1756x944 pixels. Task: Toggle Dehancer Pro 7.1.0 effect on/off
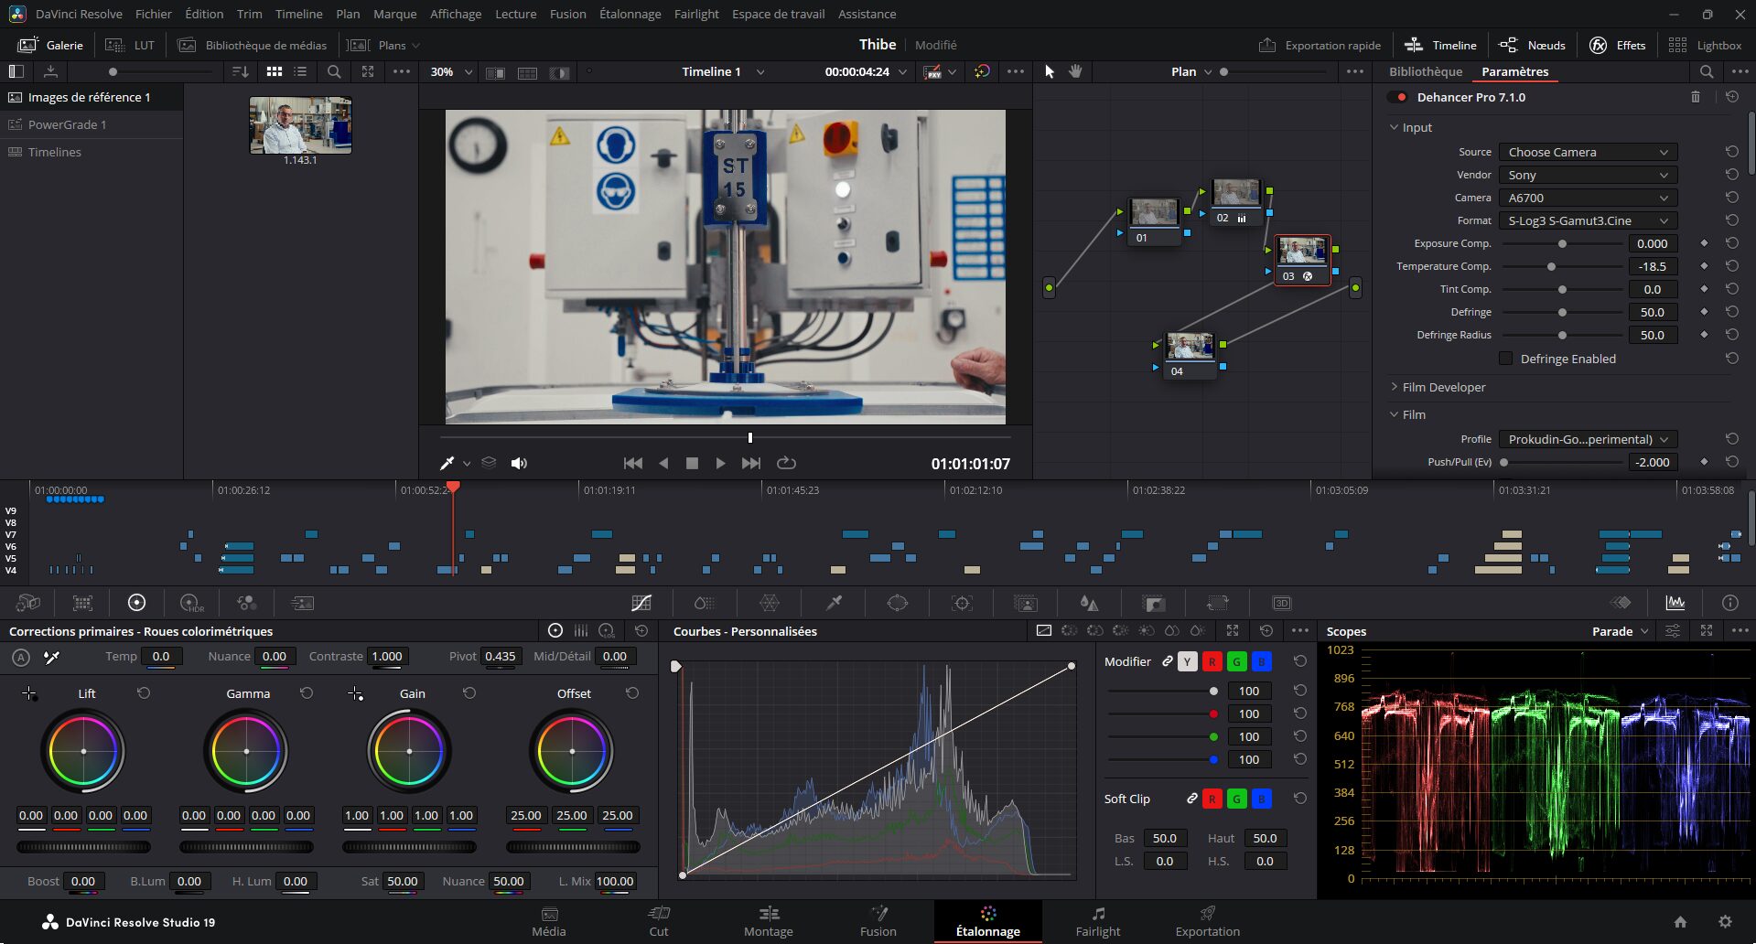point(1399,97)
